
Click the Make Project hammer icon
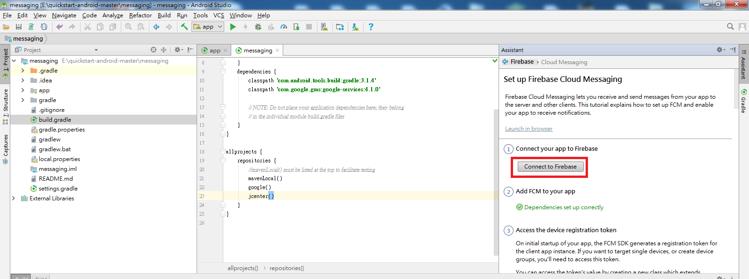[x=184, y=27]
